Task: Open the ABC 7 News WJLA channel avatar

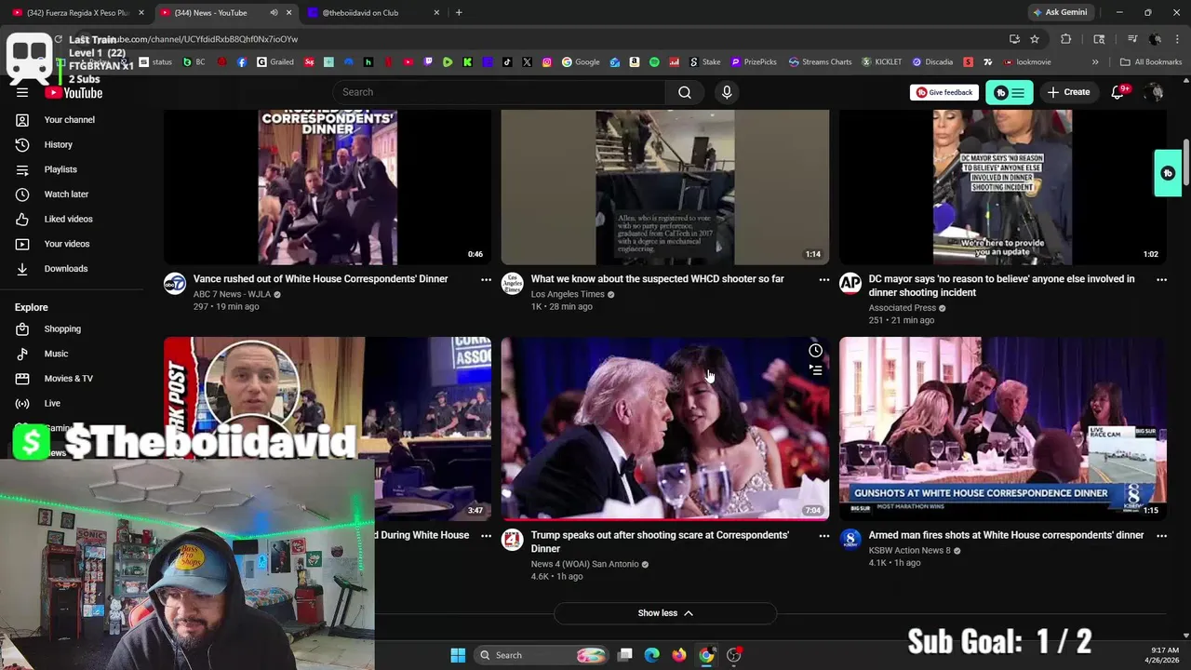Action: tap(175, 284)
